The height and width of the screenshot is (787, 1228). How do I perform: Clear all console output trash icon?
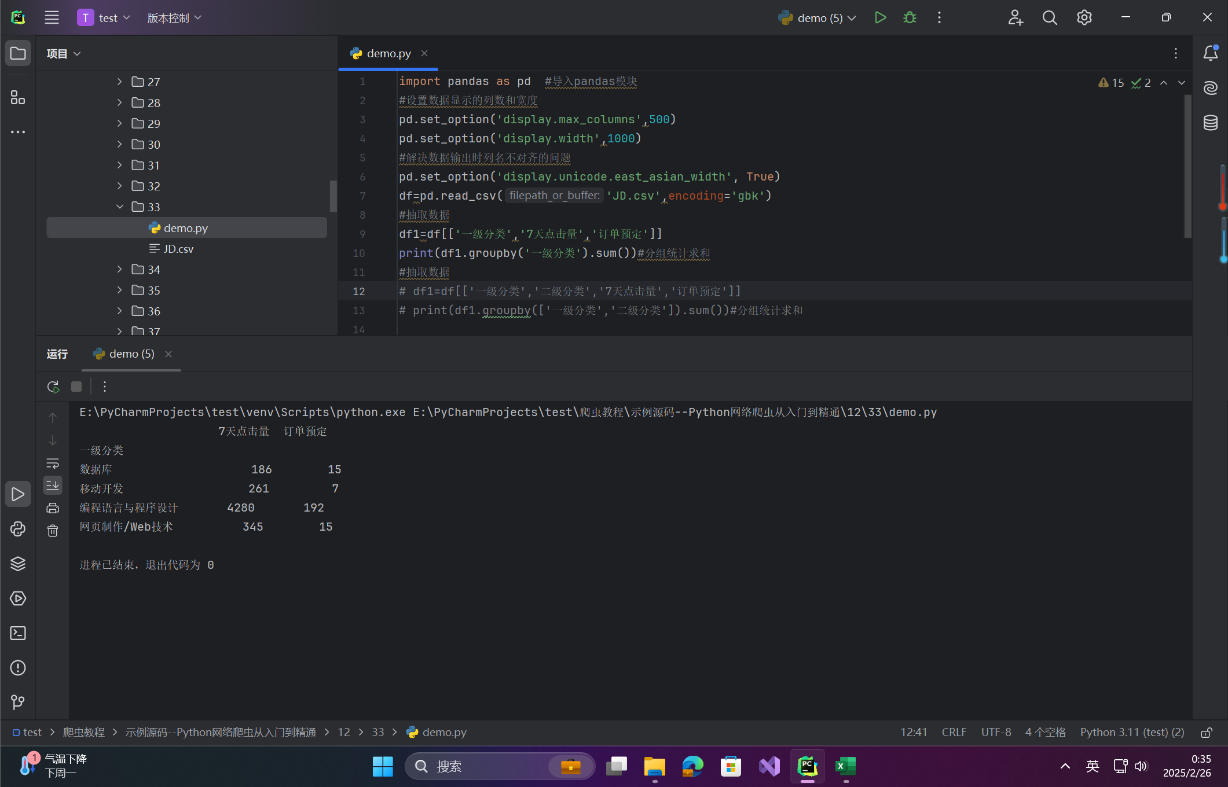pos(53,531)
